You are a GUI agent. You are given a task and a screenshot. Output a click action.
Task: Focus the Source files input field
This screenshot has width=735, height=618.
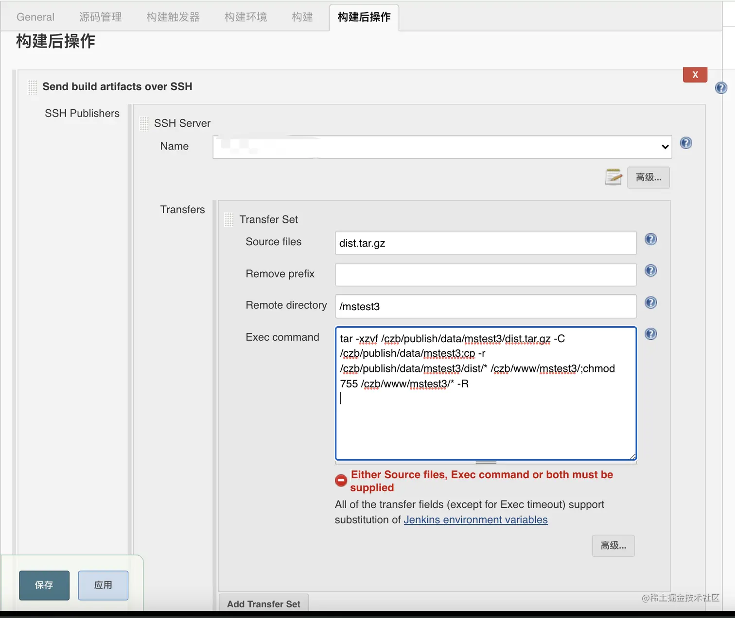click(x=486, y=243)
